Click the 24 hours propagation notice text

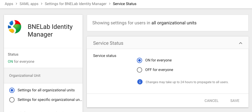click(x=187, y=82)
